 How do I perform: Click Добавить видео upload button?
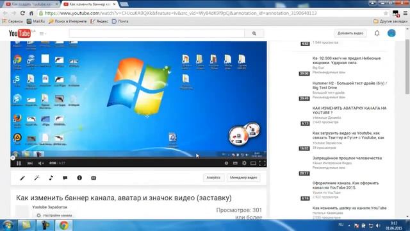click(x=350, y=33)
